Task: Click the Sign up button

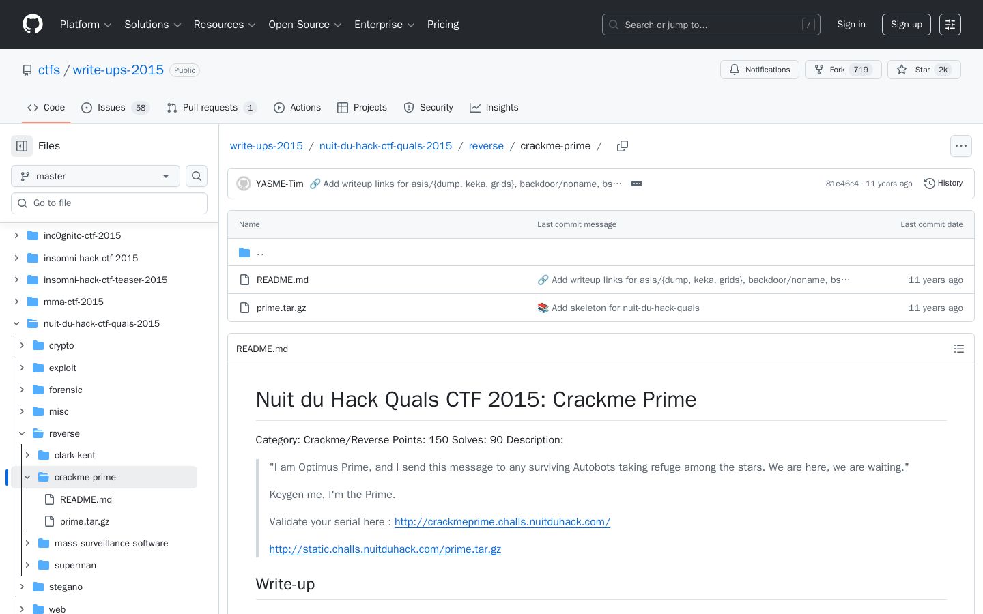Action: pyautogui.click(x=907, y=25)
